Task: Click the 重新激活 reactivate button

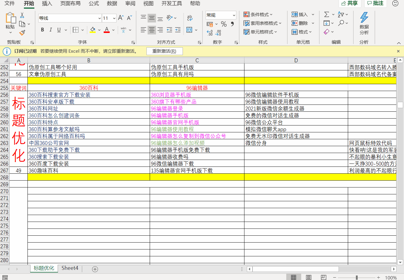Action: 164,51
